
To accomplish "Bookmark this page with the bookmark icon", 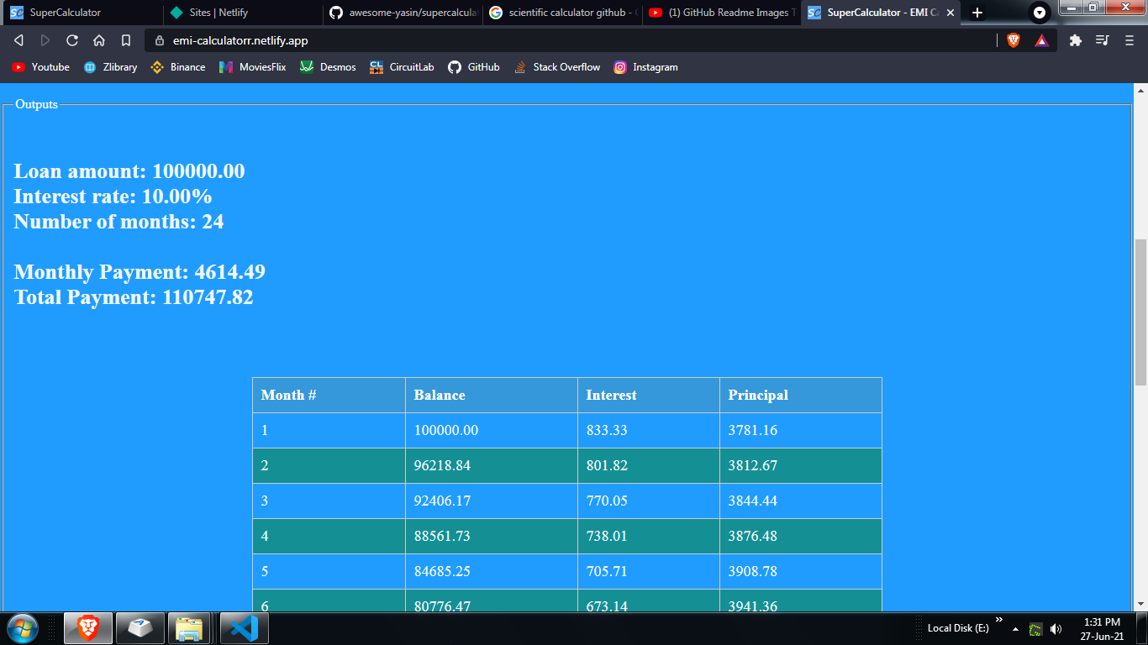I will (126, 40).
